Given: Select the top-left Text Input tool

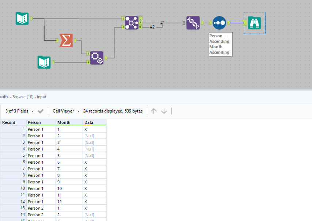Looking at the screenshot, I should click(22, 18).
